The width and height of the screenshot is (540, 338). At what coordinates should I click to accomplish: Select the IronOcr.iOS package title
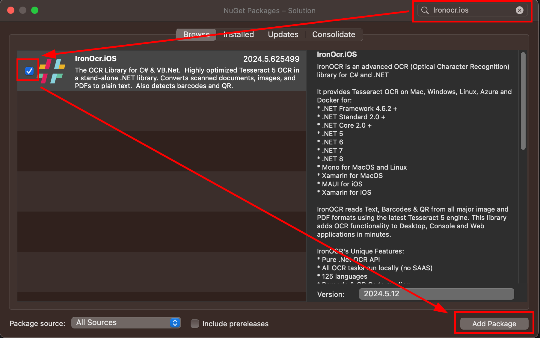pyautogui.click(x=96, y=59)
